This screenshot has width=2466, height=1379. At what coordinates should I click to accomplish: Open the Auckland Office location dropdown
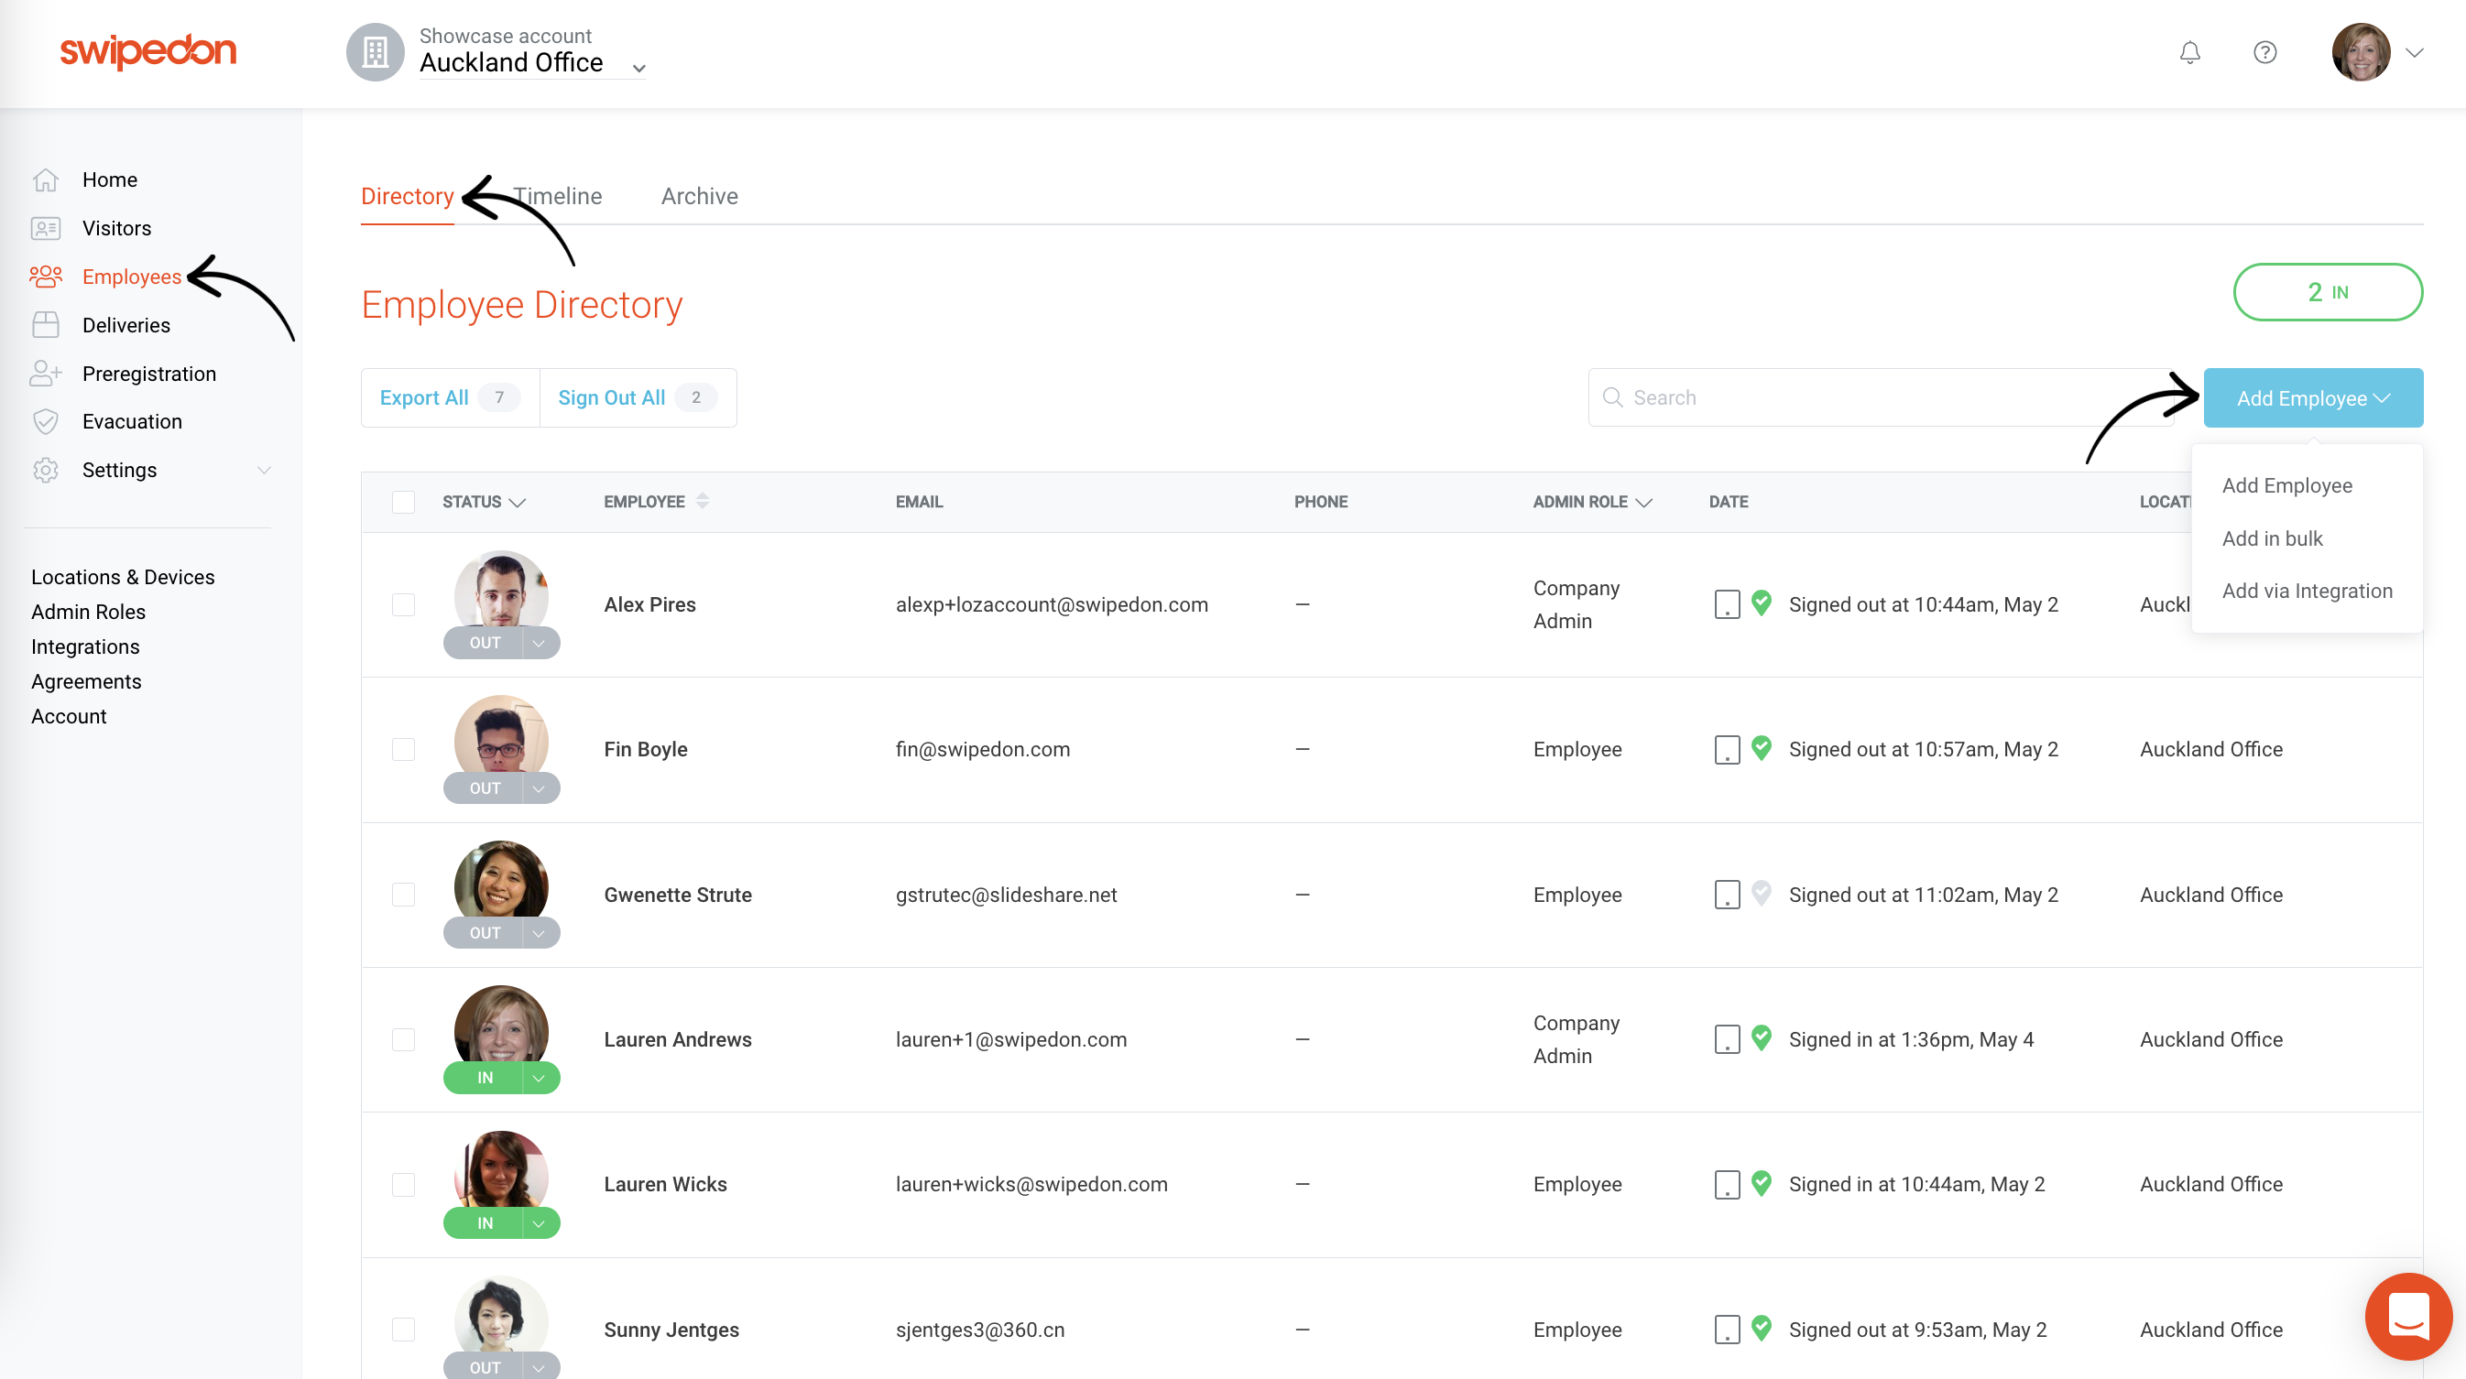[x=531, y=62]
